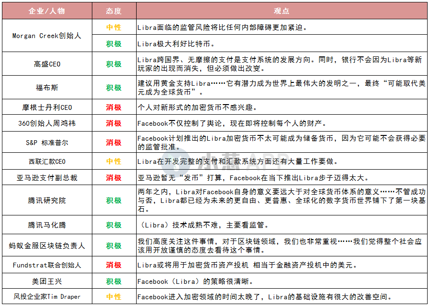Click the 西联汇款CEO cell

point(47,161)
